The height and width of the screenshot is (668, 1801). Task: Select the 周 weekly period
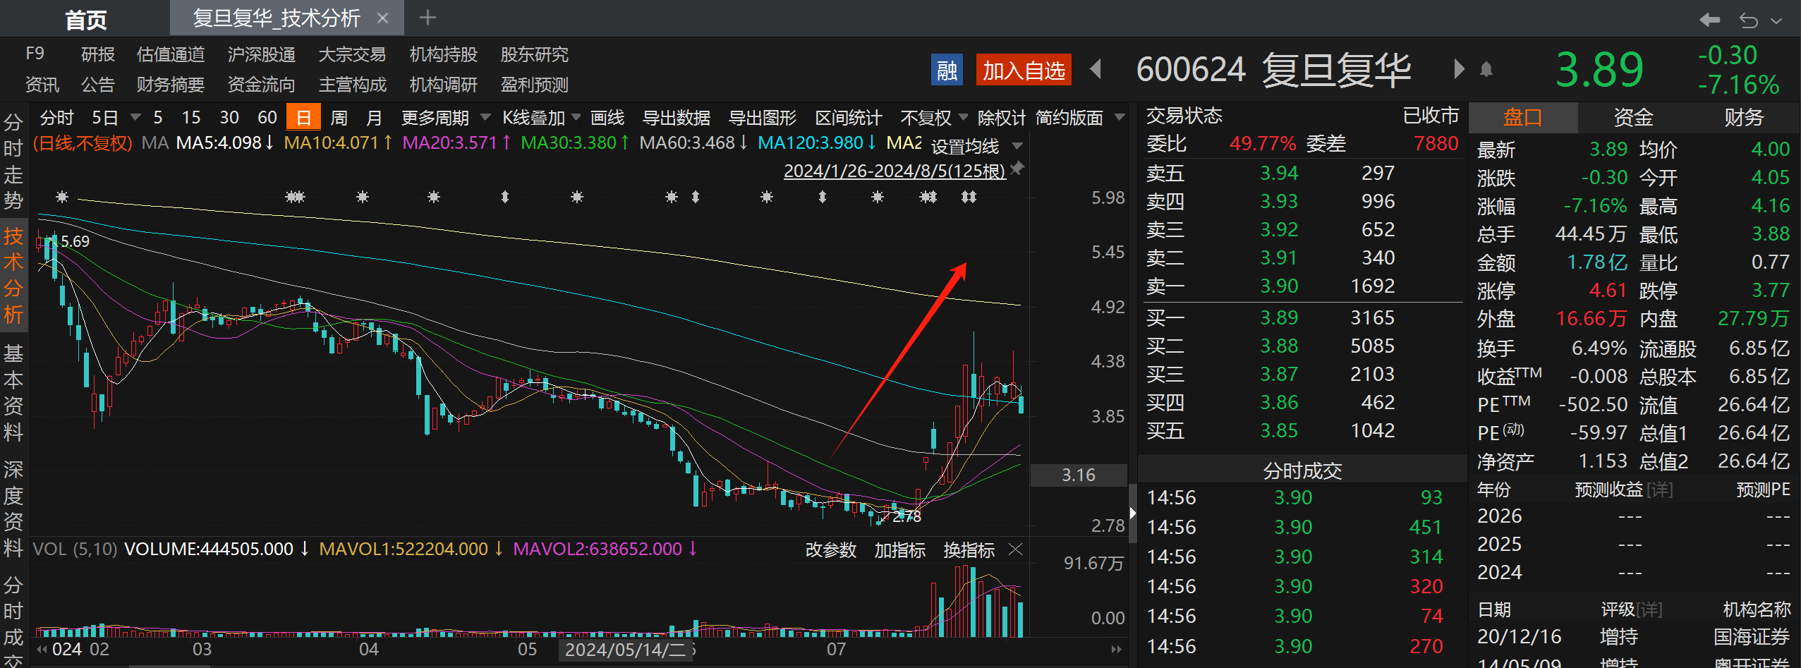pyautogui.click(x=339, y=117)
